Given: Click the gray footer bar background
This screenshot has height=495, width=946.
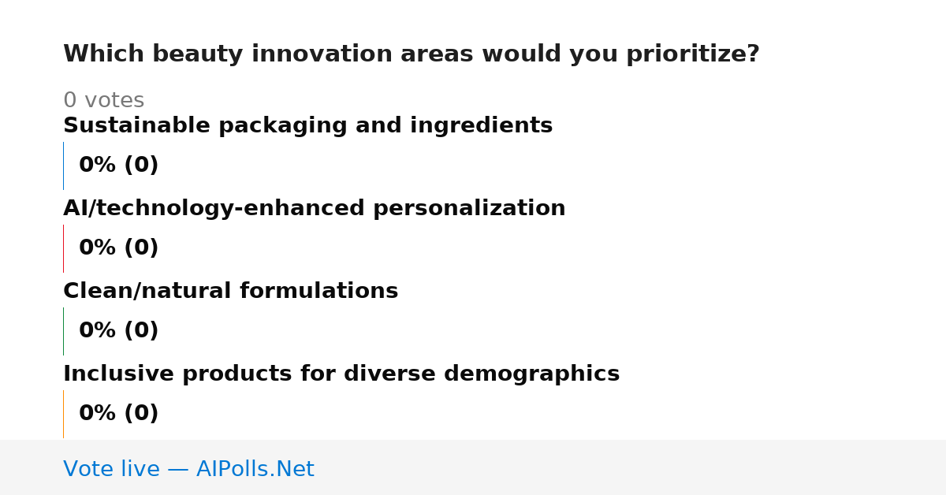Looking at the screenshot, I should (631, 467).
